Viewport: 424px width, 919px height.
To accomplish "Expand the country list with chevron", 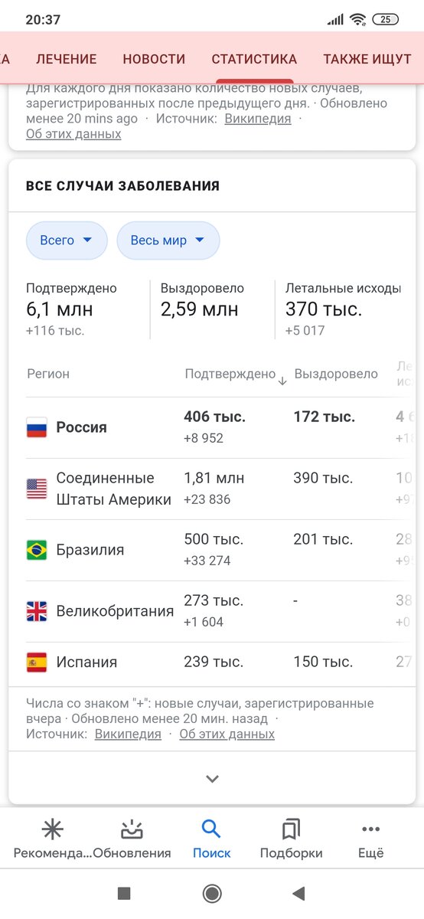I will (x=212, y=779).
